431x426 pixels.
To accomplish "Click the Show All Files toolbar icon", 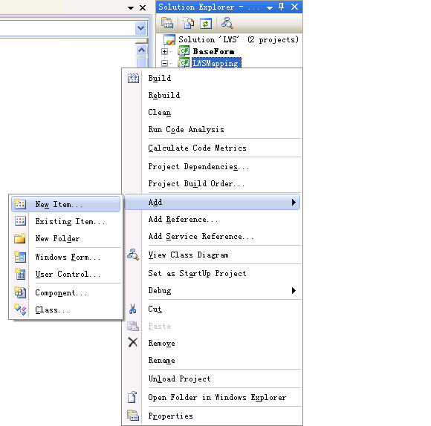I will pos(188,23).
